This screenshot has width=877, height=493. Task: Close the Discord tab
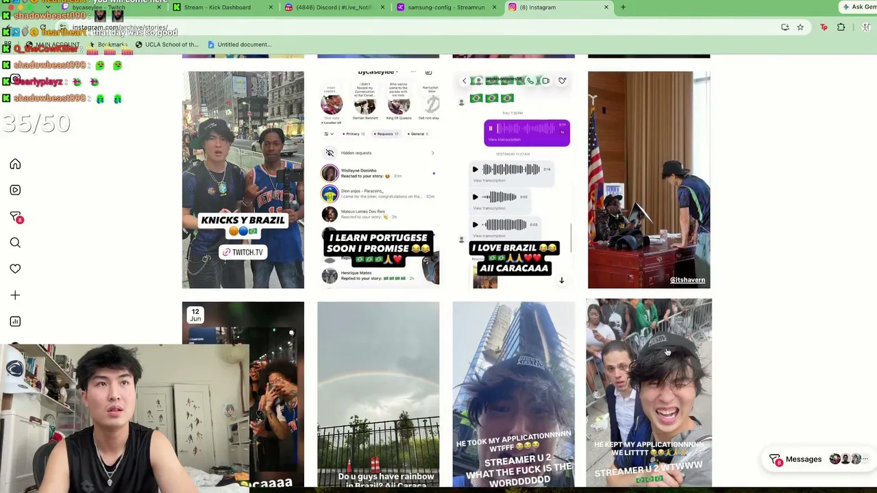[382, 7]
